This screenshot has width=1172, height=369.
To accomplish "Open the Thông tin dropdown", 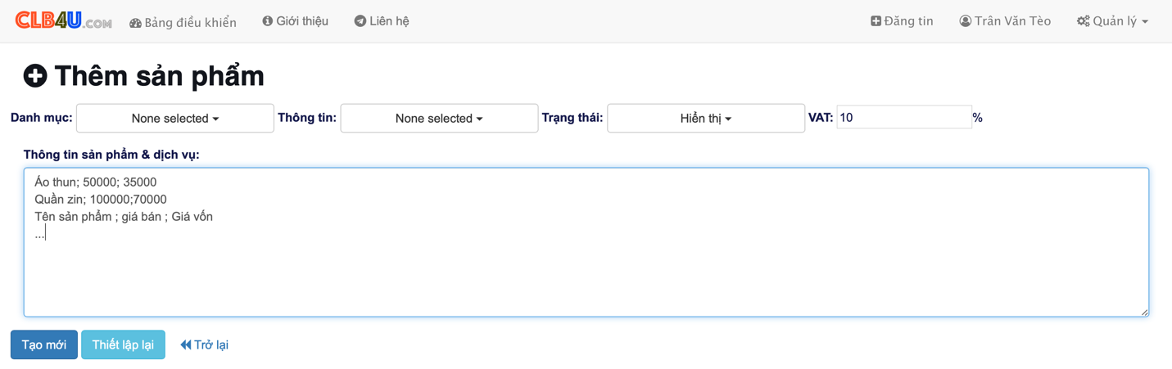I will tap(439, 119).
